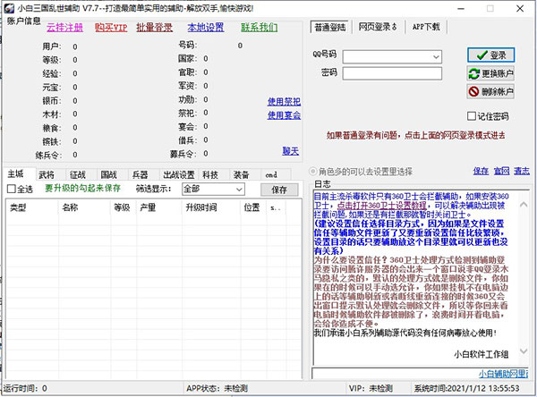Switch to the APP下载 tab

426,27
